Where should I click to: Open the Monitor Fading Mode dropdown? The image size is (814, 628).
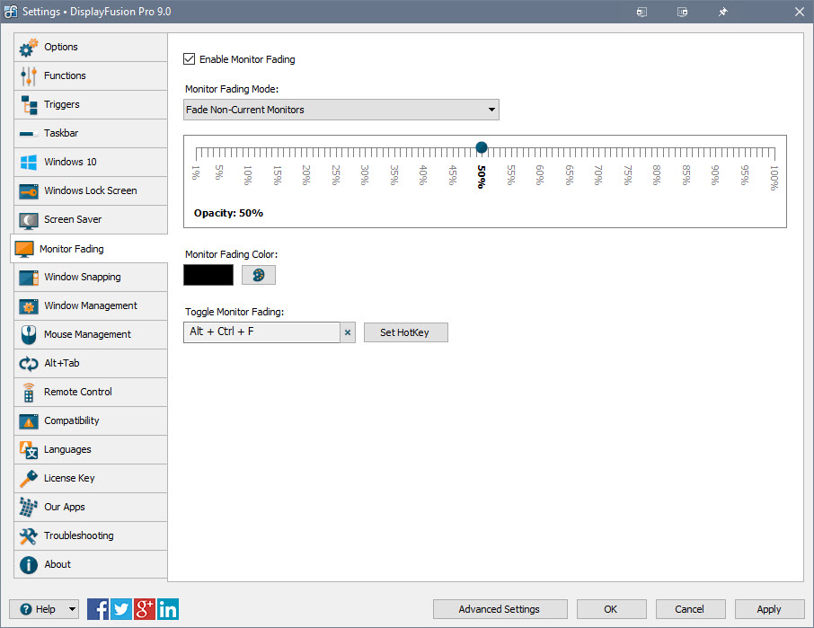[x=491, y=109]
